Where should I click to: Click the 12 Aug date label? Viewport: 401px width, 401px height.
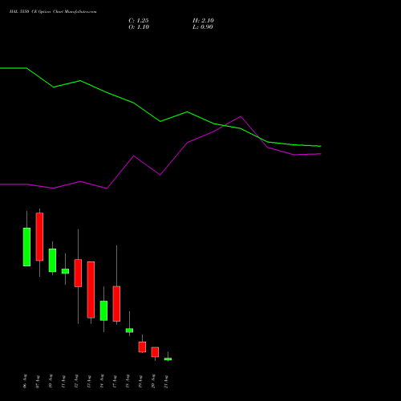(x=76, y=381)
